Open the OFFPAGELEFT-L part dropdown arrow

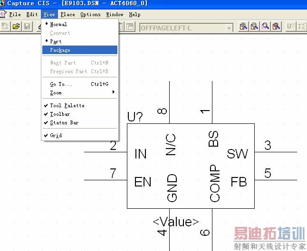tap(229, 28)
